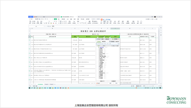The width and height of the screenshot is (191, 108).
Task: Open the font size dropdown
Action: pos(53,21)
